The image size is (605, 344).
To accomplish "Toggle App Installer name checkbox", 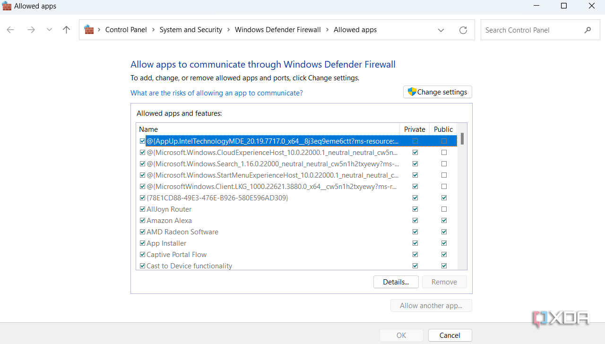I will click(x=142, y=243).
